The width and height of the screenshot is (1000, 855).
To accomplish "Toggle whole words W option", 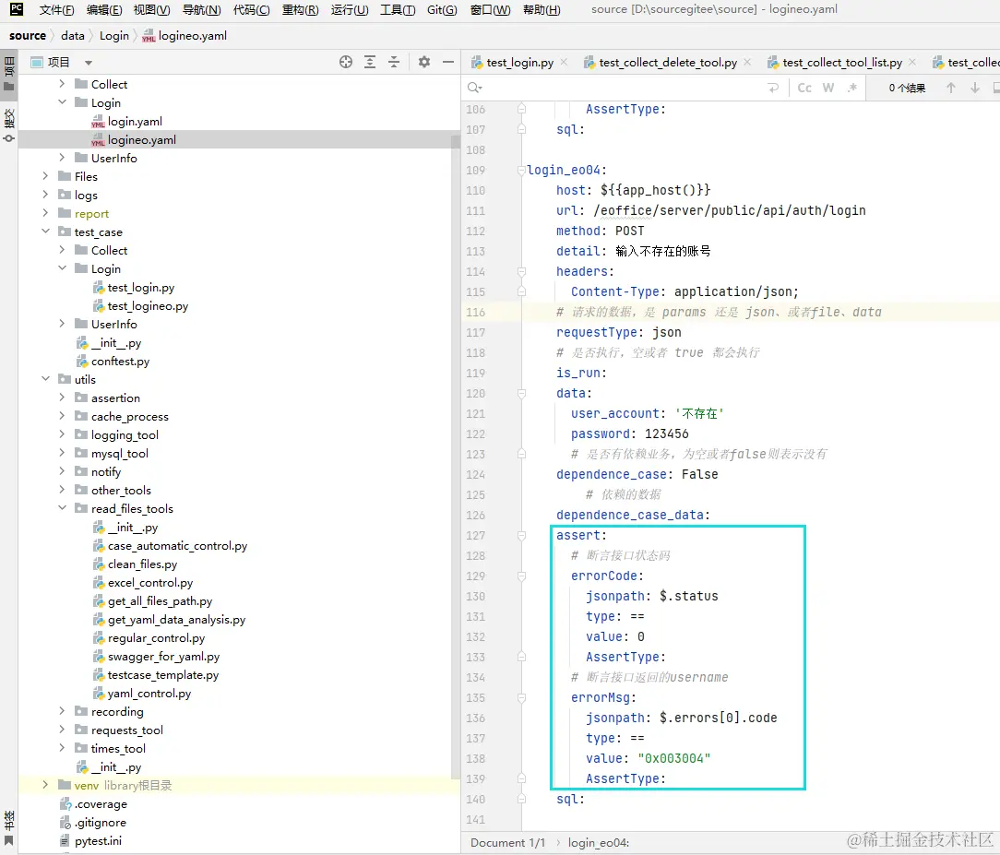I will click(x=827, y=88).
